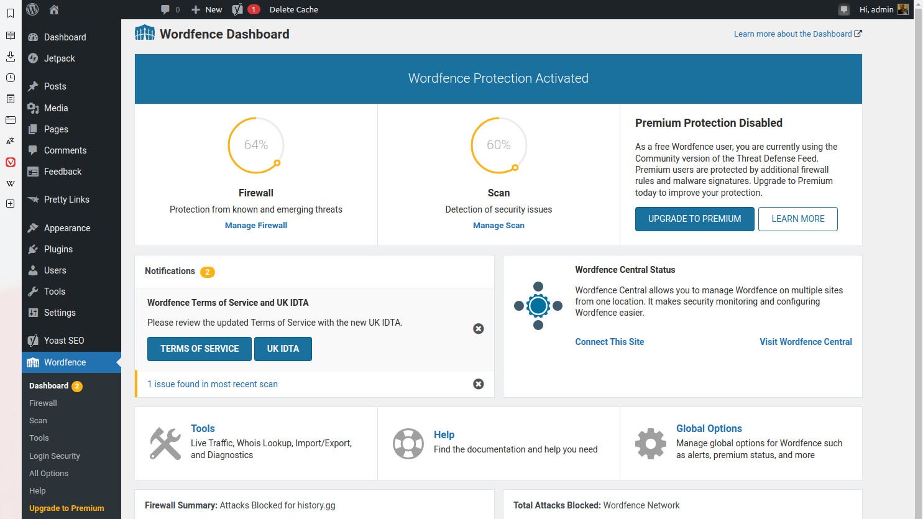Click the TERMS OF SERVICE button
This screenshot has width=923, height=519.
pyautogui.click(x=200, y=349)
